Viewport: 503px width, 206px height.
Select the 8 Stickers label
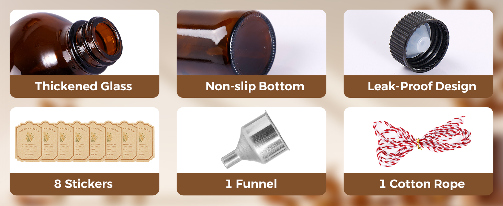[83, 184]
